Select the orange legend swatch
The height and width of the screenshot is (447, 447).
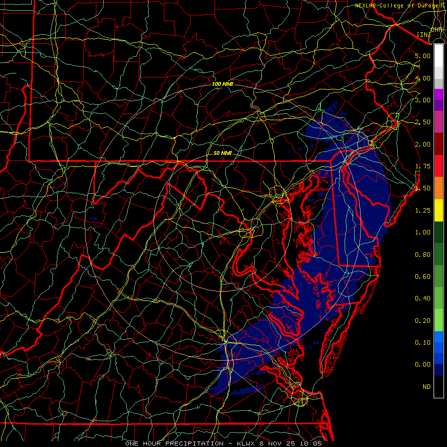pos(439,188)
